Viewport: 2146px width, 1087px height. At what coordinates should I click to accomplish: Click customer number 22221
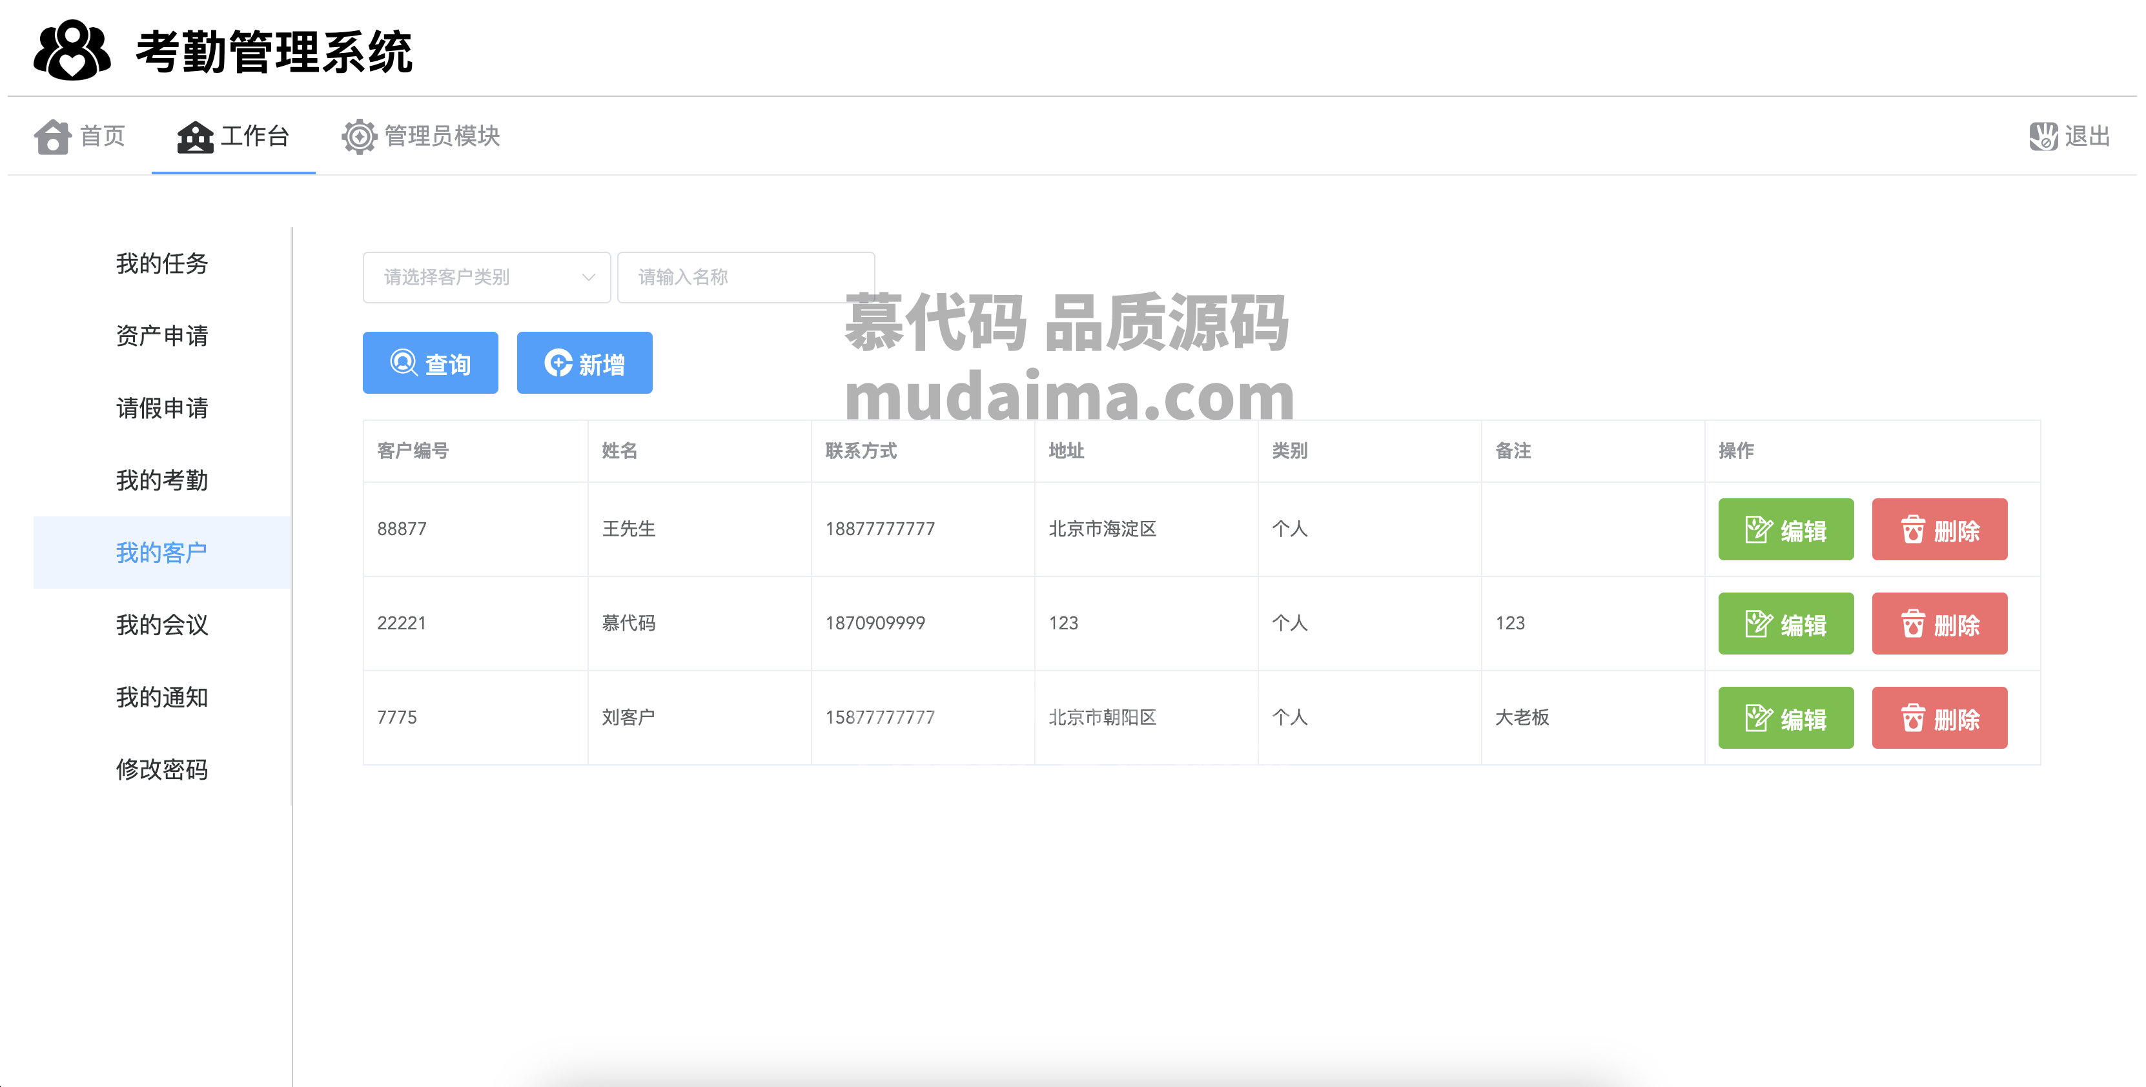[402, 623]
